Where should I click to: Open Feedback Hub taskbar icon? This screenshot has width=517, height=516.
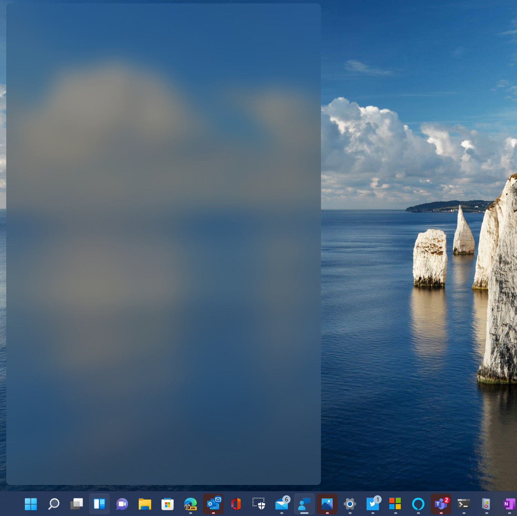click(304, 504)
